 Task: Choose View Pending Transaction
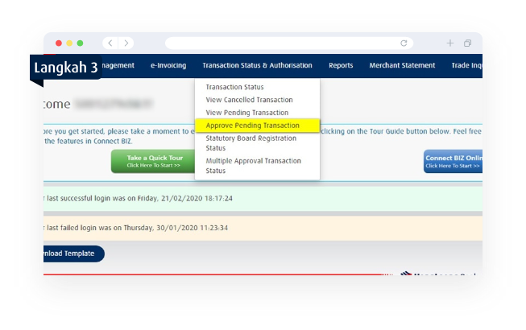click(x=247, y=113)
